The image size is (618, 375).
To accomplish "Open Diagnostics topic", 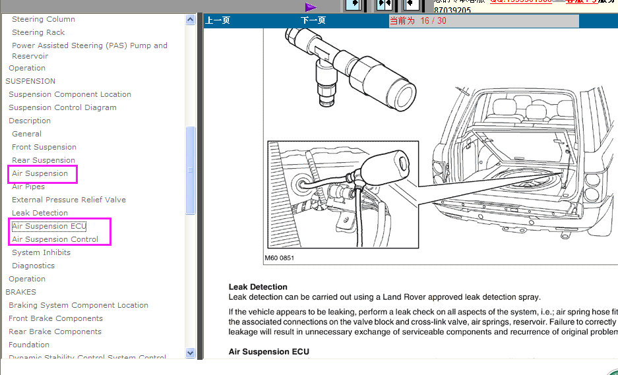I will (33, 266).
